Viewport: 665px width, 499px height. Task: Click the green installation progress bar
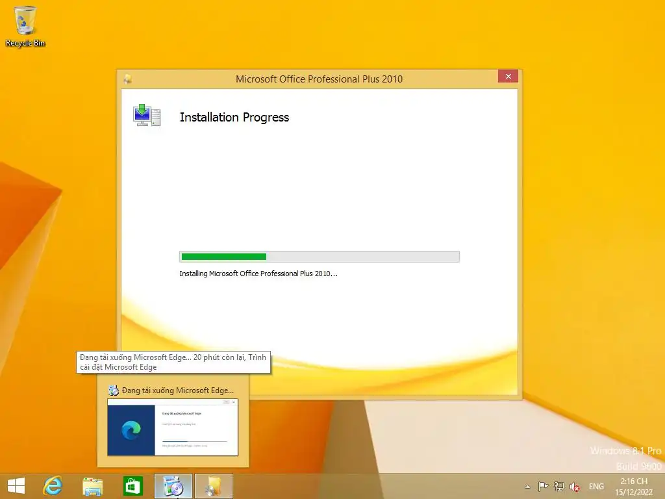click(320, 256)
